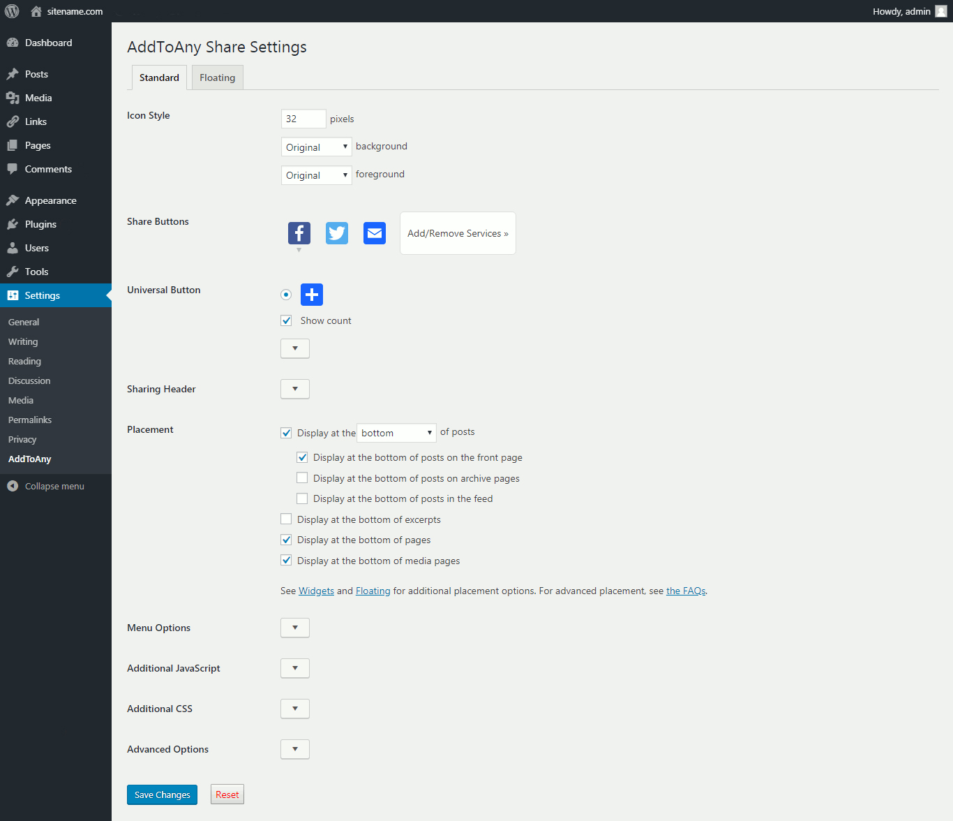Open Privacy settings submenu

[x=22, y=439]
